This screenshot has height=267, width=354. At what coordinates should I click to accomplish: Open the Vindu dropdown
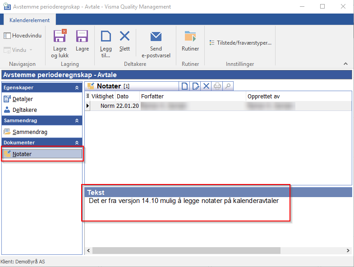coord(18,50)
